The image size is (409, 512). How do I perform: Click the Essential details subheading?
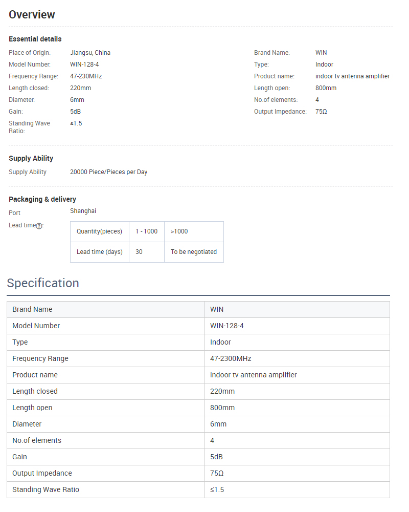35,39
